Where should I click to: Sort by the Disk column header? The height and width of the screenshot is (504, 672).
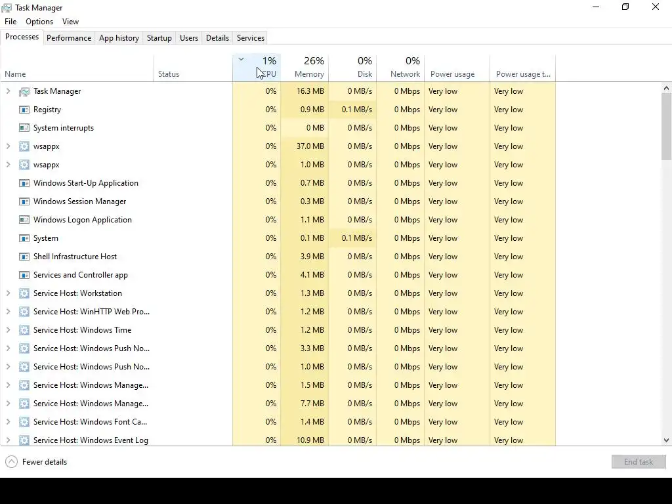(352, 68)
